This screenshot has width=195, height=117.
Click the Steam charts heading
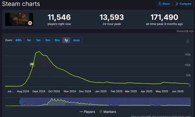click(21, 4)
